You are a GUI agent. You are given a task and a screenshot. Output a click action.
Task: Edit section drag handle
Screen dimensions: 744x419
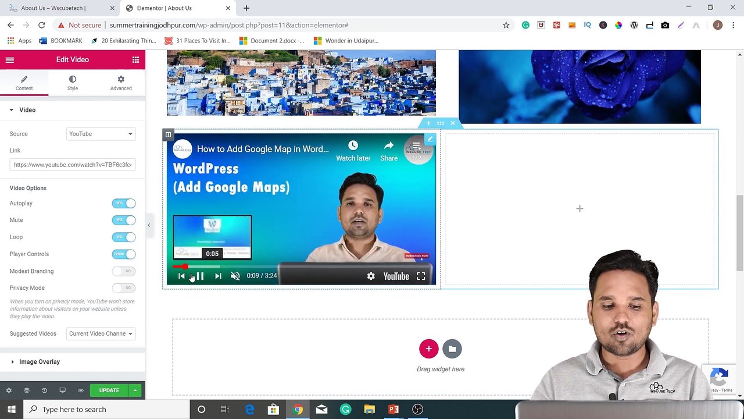(x=441, y=123)
